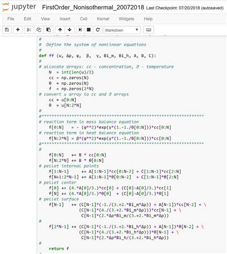Open the cell type Markdown dropdown

click(122, 30)
